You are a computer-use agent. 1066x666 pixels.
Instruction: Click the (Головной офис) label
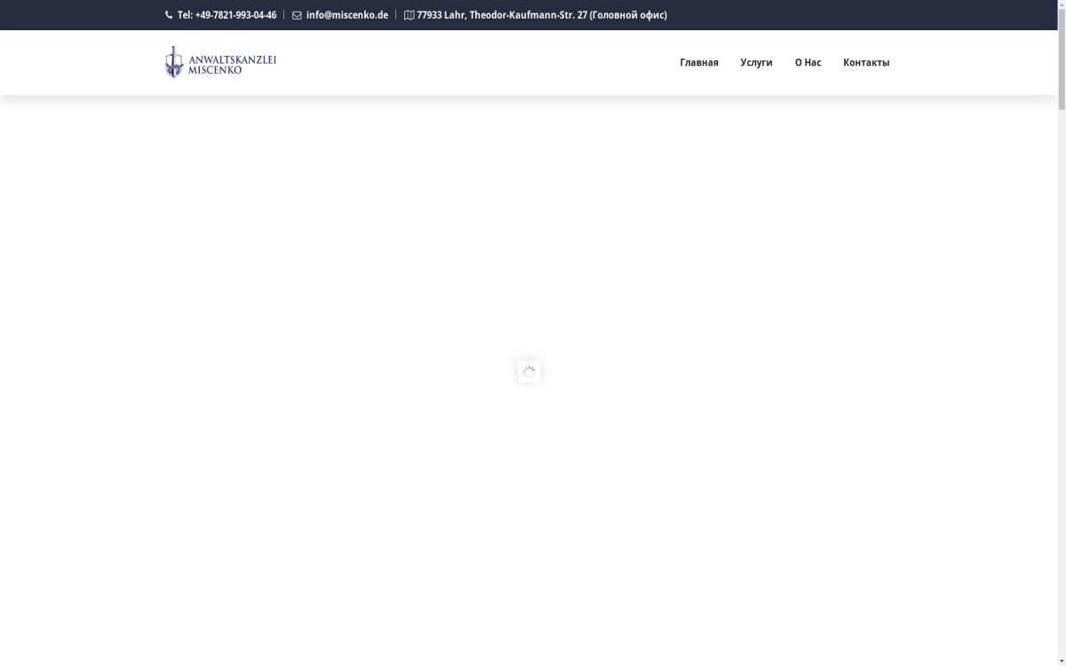click(628, 15)
